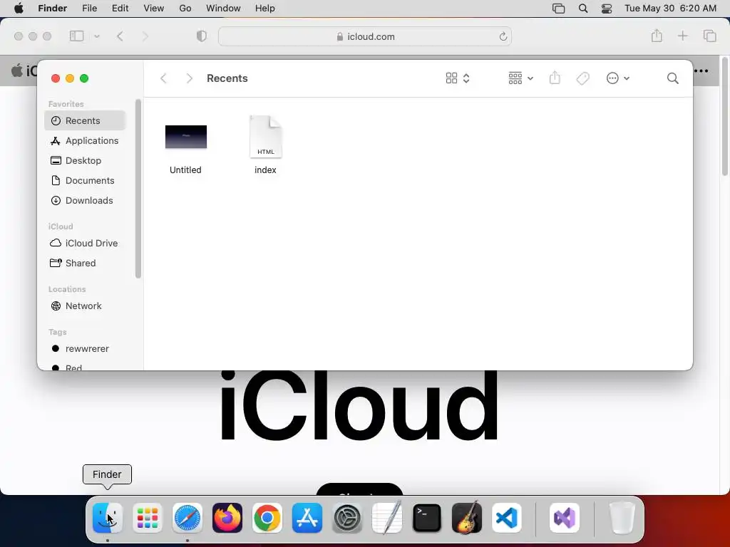Open Spotlight search in menu bar
The image size is (730, 547).
point(583,9)
